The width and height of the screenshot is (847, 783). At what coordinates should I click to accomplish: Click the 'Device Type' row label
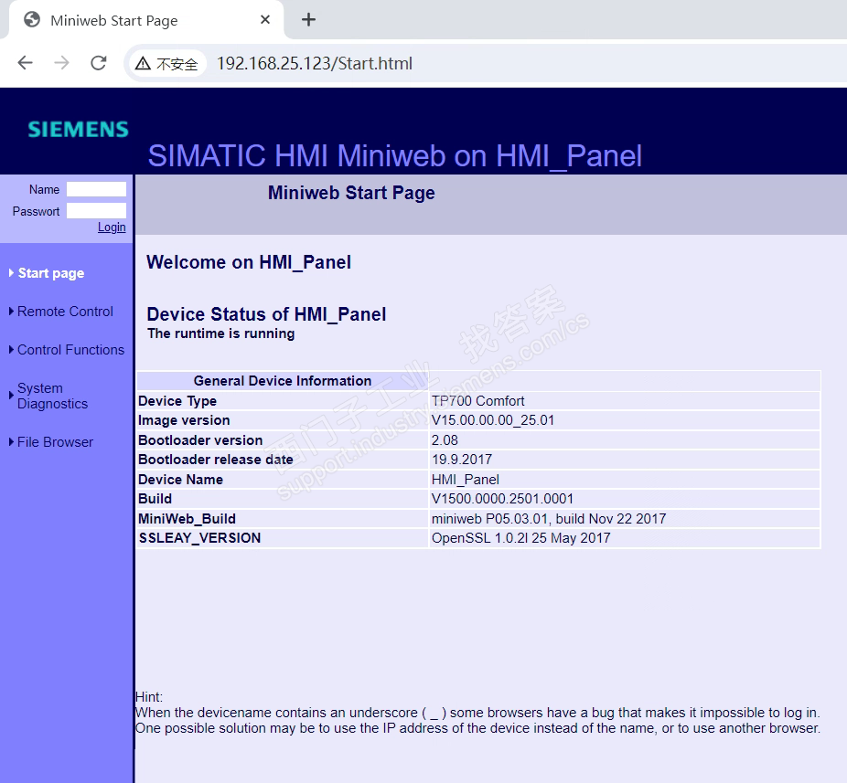click(177, 401)
